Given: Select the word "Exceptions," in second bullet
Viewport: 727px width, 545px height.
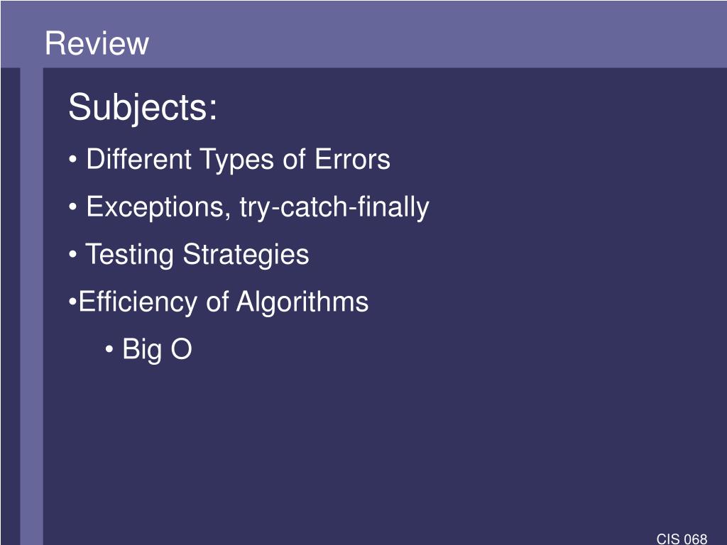Looking at the screenshot, I should [158, 208].
